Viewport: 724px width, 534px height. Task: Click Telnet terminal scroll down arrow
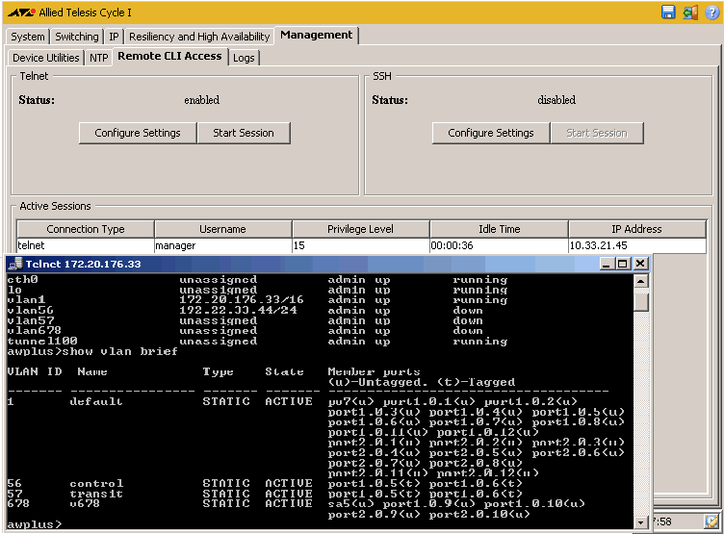[x=641, y=522]
